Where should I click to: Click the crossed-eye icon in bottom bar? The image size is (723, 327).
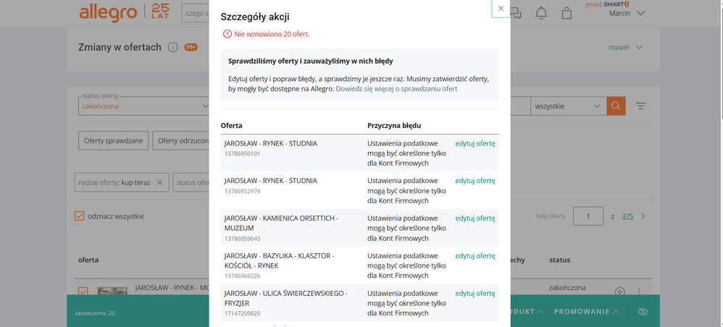coord(642,312)
